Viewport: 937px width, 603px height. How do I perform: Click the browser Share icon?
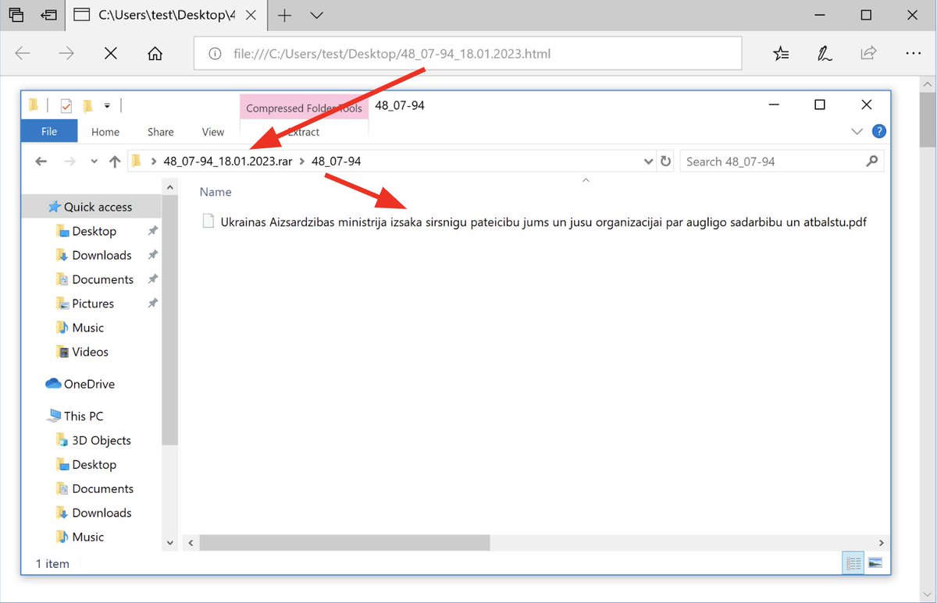pos(868,54)
